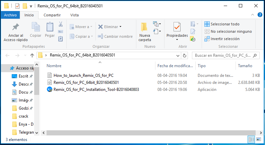Click the horizontal scrollbar right arrow

[261, 133]
